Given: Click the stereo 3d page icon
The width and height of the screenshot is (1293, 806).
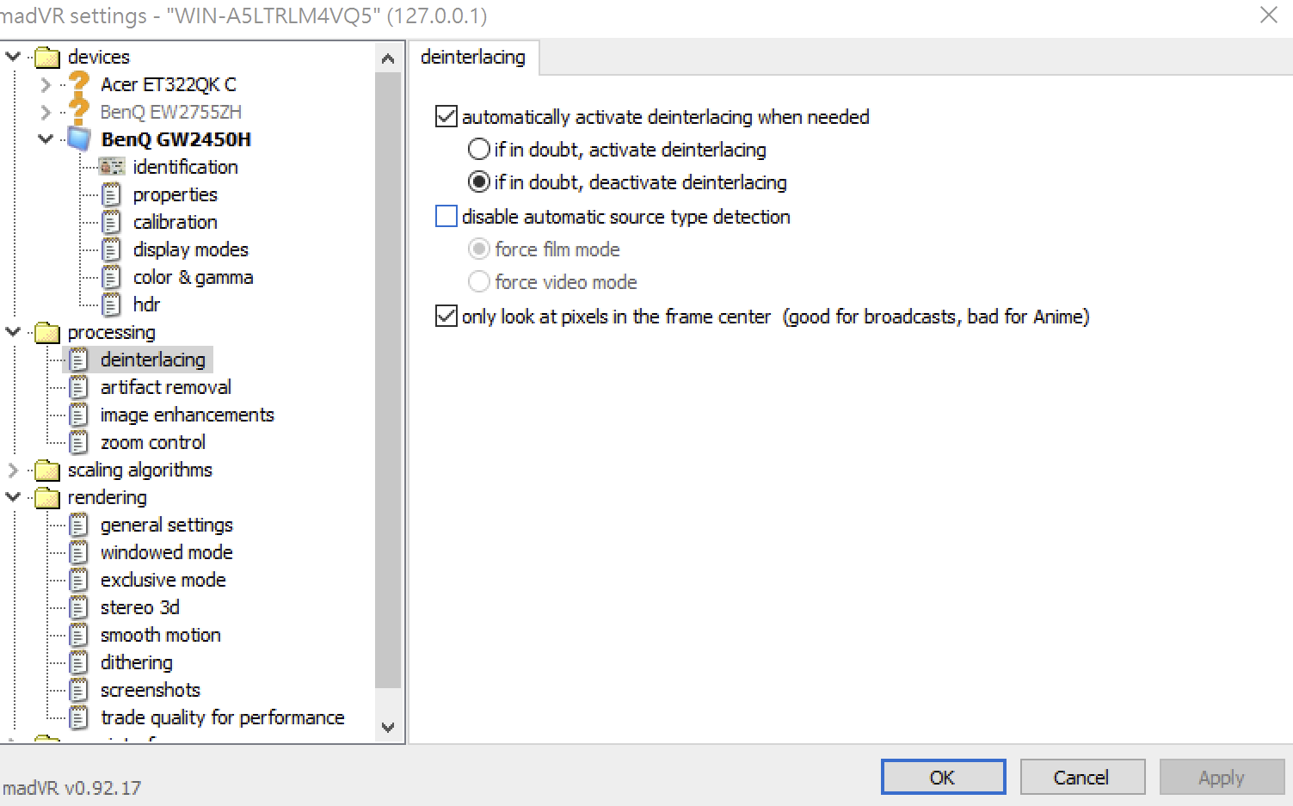Looking at the screenshot, I should click(x=78, y=607).
